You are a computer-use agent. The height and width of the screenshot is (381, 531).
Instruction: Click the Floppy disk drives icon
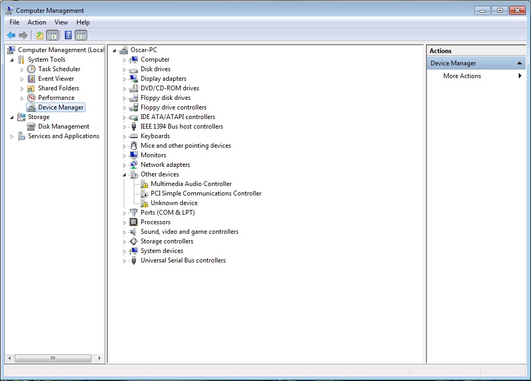pyautogui.click(x=134, y=98)
